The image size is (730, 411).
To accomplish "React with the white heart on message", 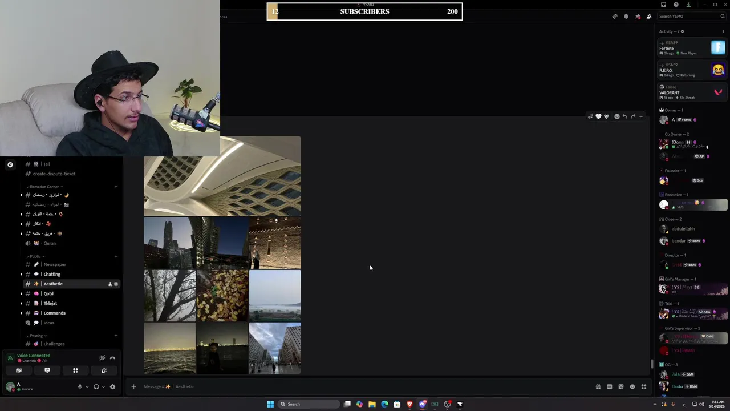I will (x=598, y=116).
